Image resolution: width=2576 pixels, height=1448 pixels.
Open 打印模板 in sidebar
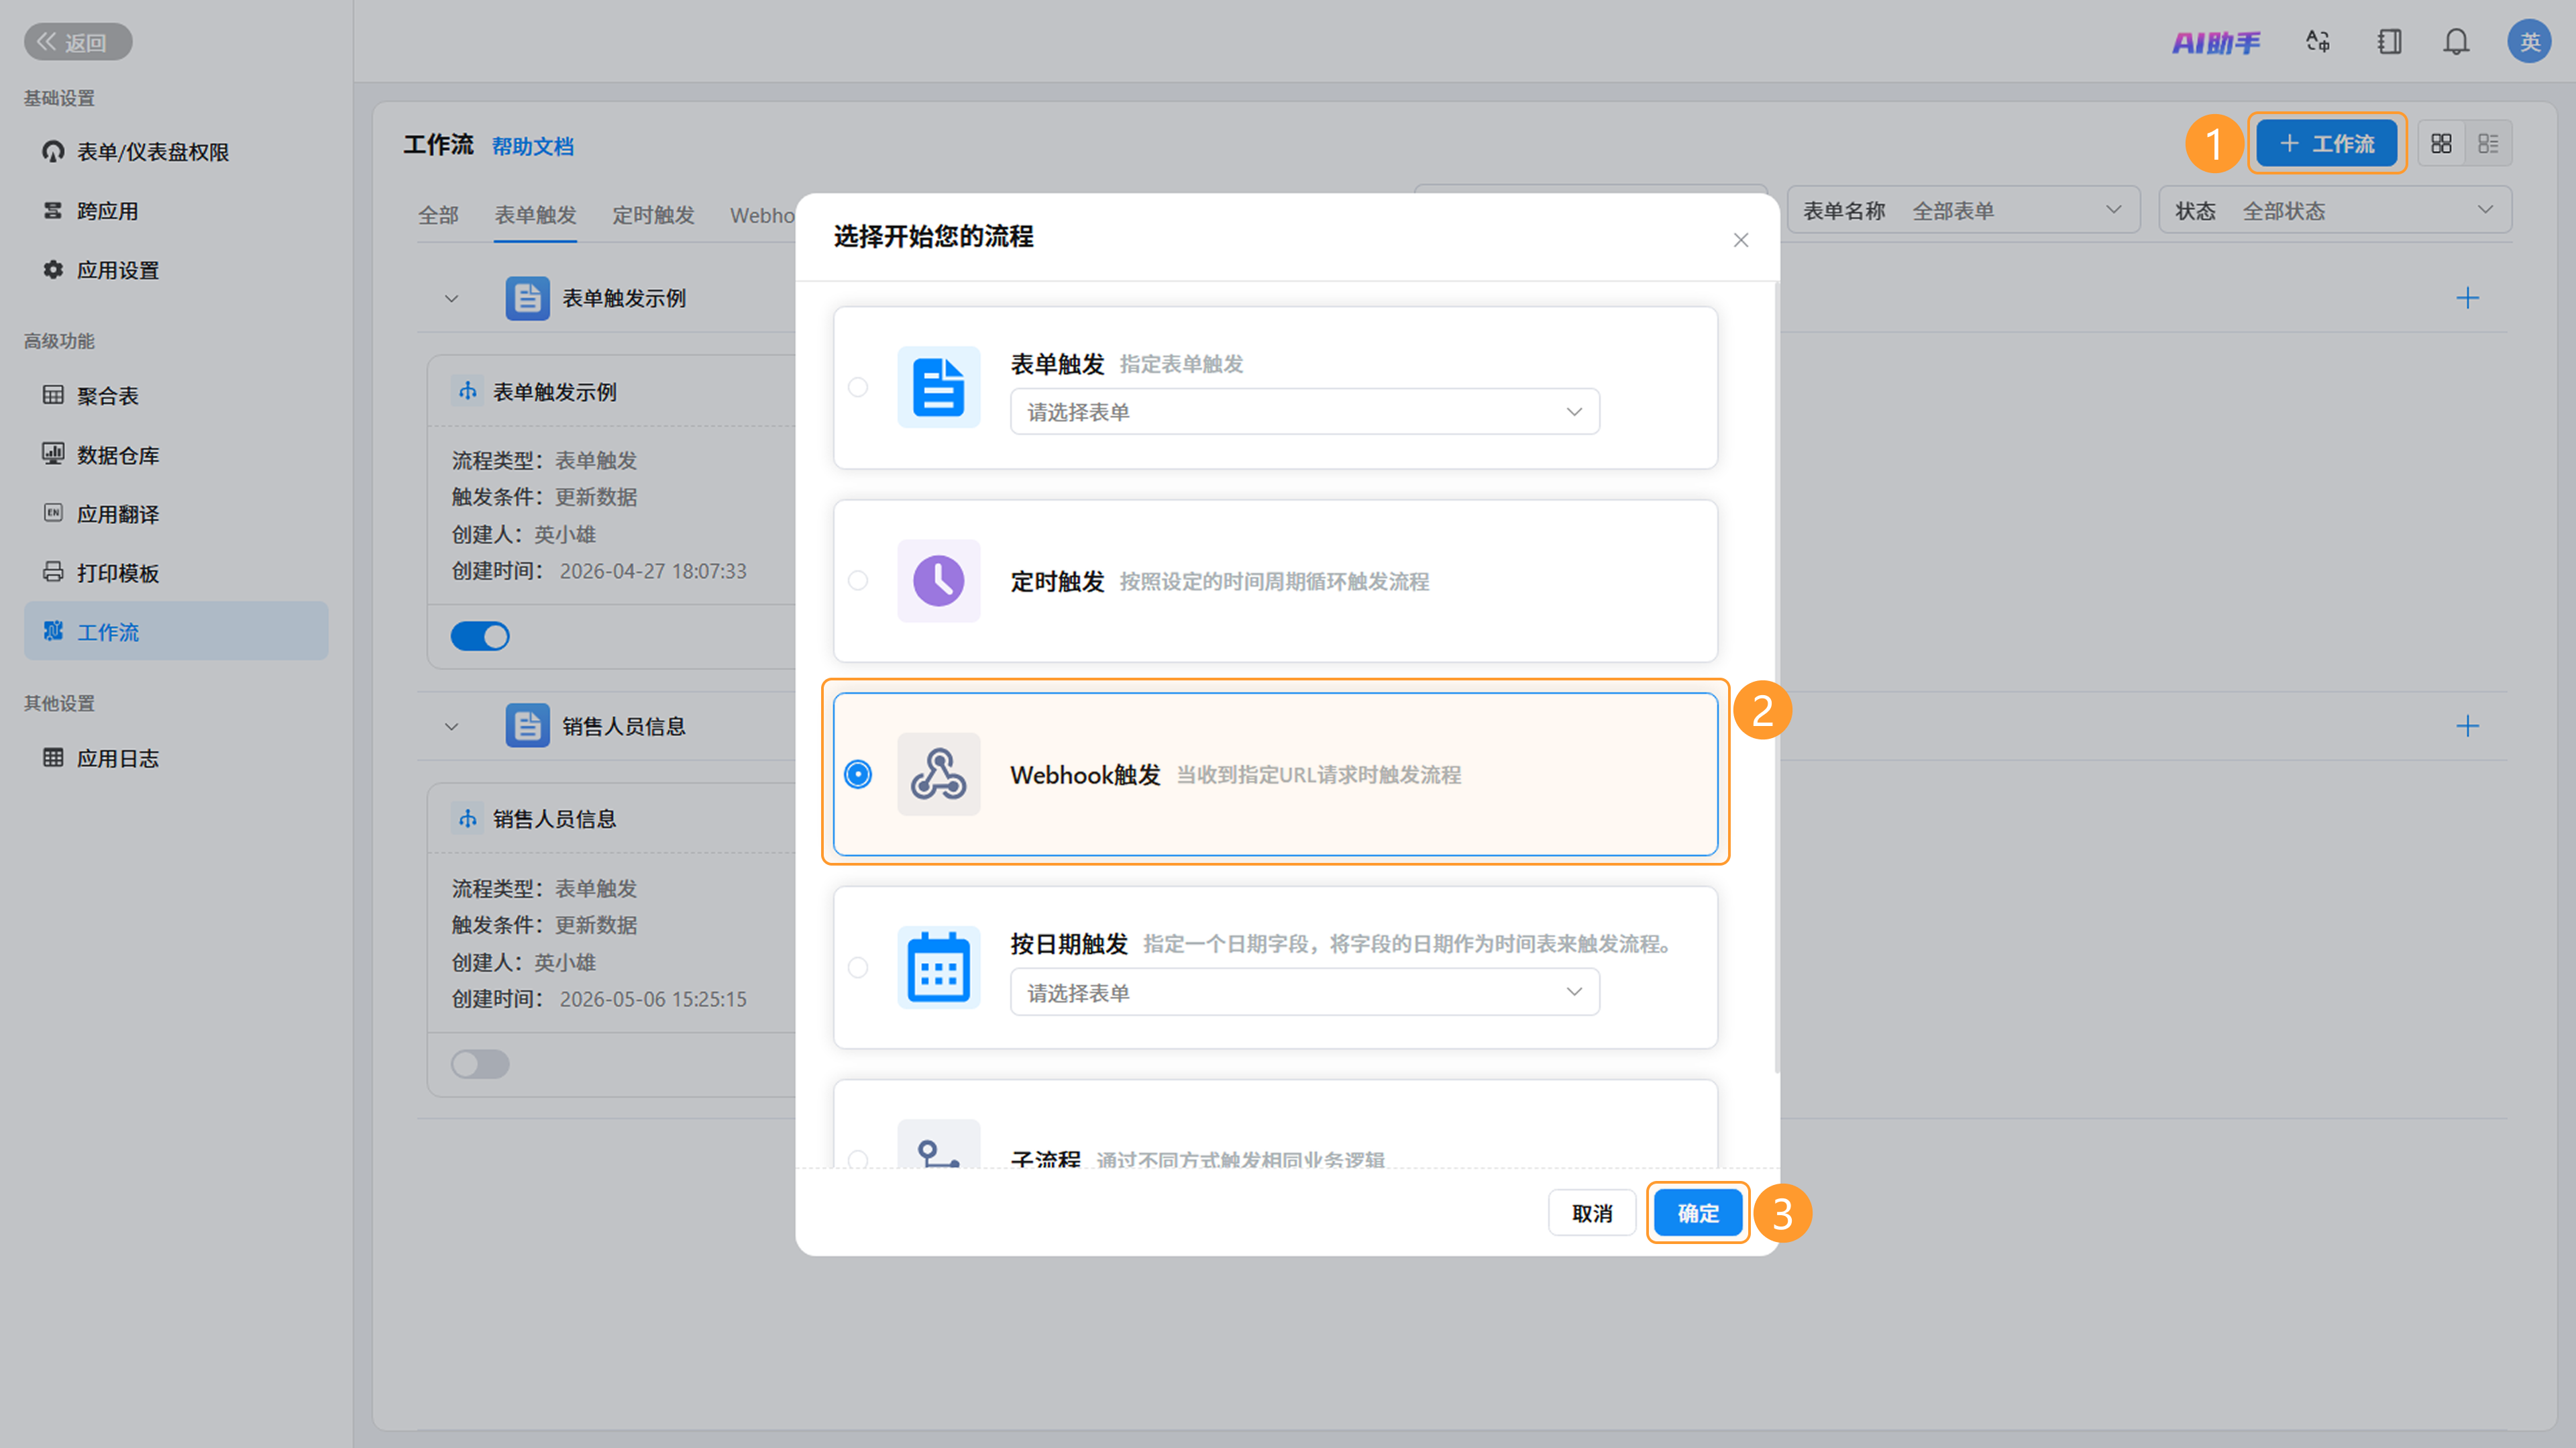coord(176,573)
